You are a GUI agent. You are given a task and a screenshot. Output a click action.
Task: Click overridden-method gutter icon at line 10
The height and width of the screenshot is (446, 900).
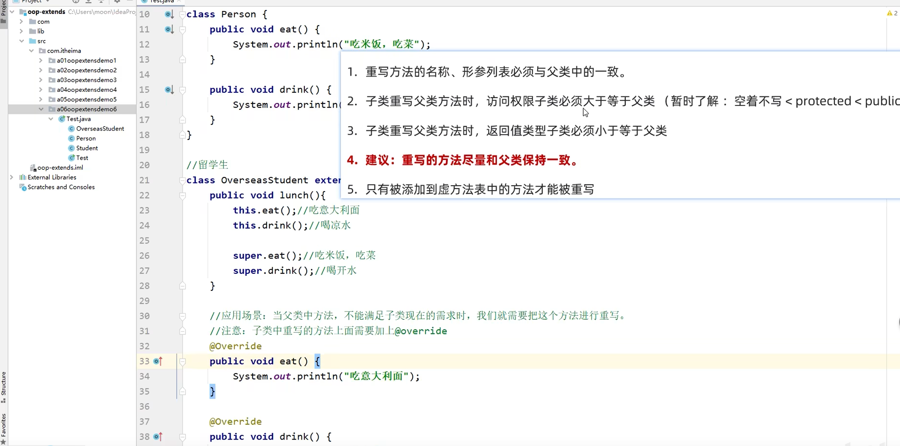(169, 15)
